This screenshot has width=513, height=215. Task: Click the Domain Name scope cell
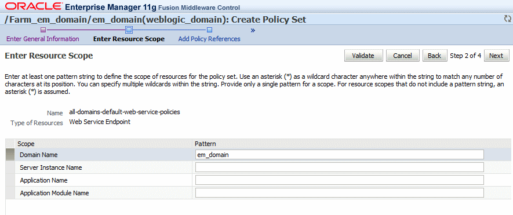click(103, 155)
